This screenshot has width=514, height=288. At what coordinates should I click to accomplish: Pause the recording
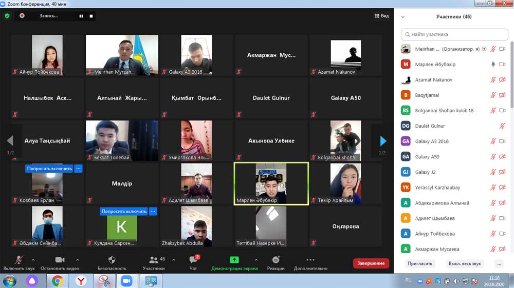[81, 16]
